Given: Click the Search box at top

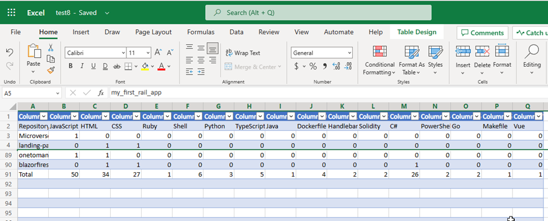Looking at the screenshot, I should click(x=318, y=12).
